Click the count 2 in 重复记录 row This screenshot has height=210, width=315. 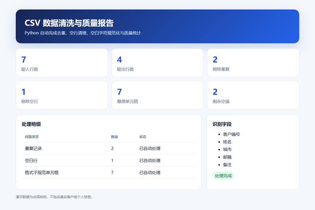112,149
